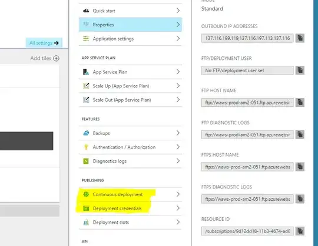Viewport: 318px width, 246px height.
Task: Open Backups feature item
Action: point(130,133)
